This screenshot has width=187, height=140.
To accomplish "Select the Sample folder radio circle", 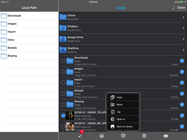I will pos(63,94).
